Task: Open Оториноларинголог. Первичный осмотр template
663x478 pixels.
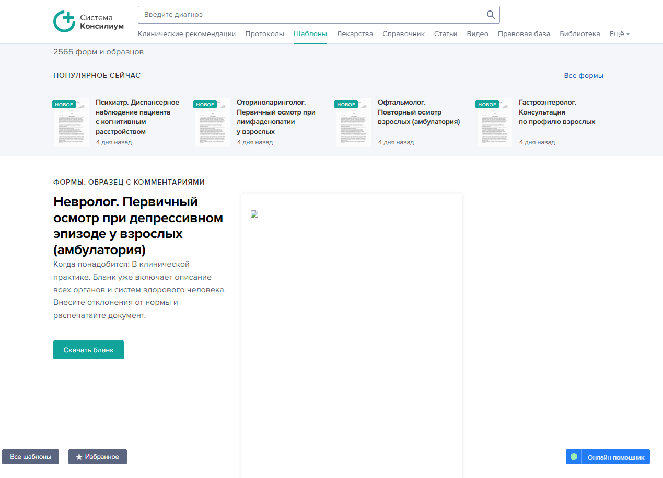Action: [276, 117]
